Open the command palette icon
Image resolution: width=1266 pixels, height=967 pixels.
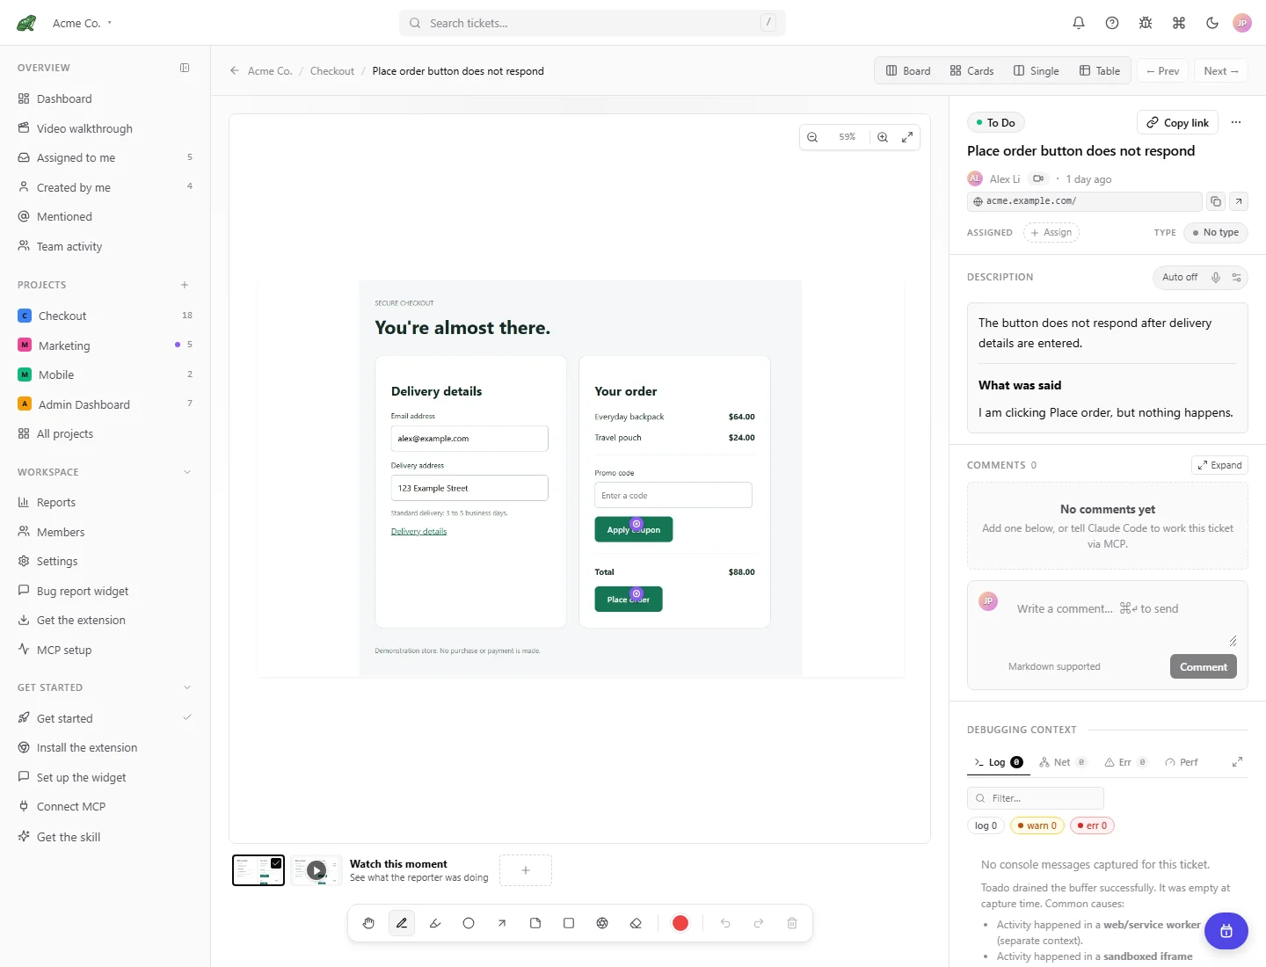coord(1179,23)
